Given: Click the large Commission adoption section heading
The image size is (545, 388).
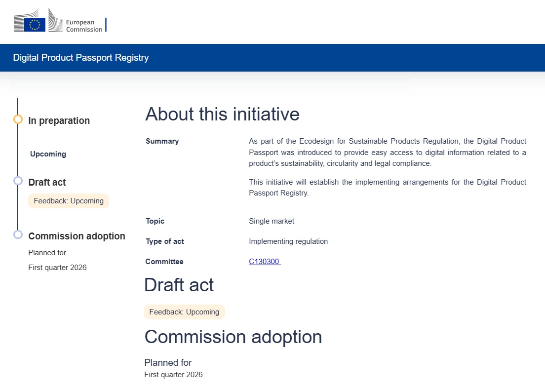Looking at the screenshot, I should coord(233,337).
